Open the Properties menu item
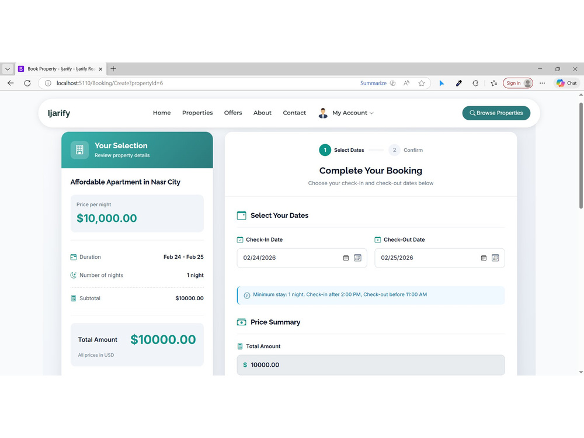This screenshot has height=438, width=584. 197,113
